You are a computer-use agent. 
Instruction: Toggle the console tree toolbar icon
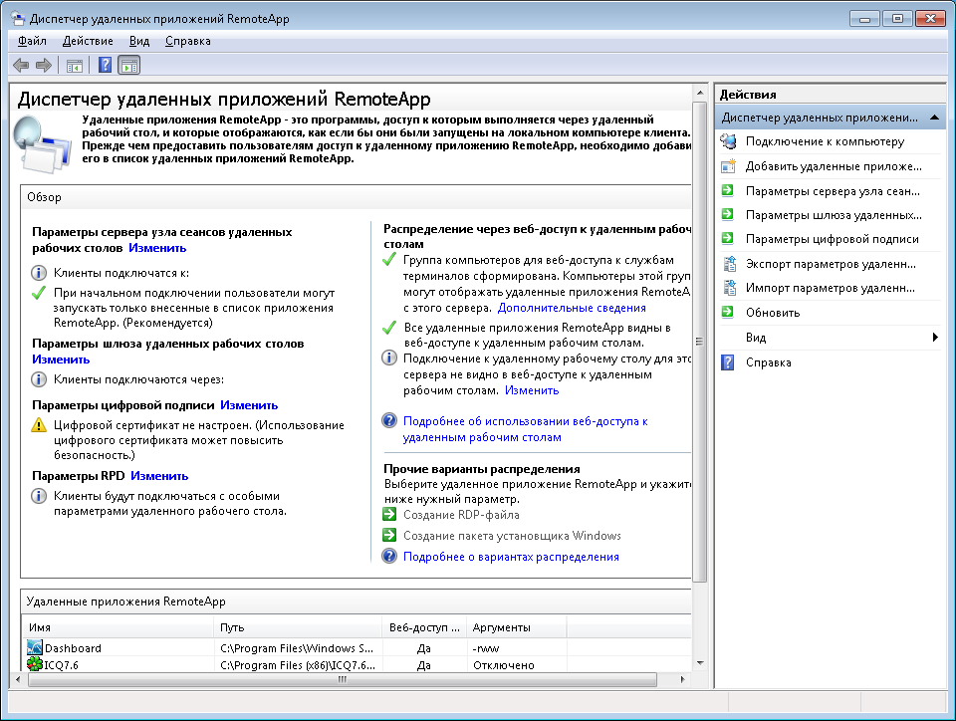click(x=75, y=65)
